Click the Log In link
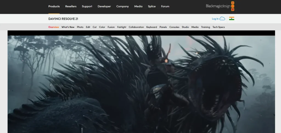 point(215,19)
